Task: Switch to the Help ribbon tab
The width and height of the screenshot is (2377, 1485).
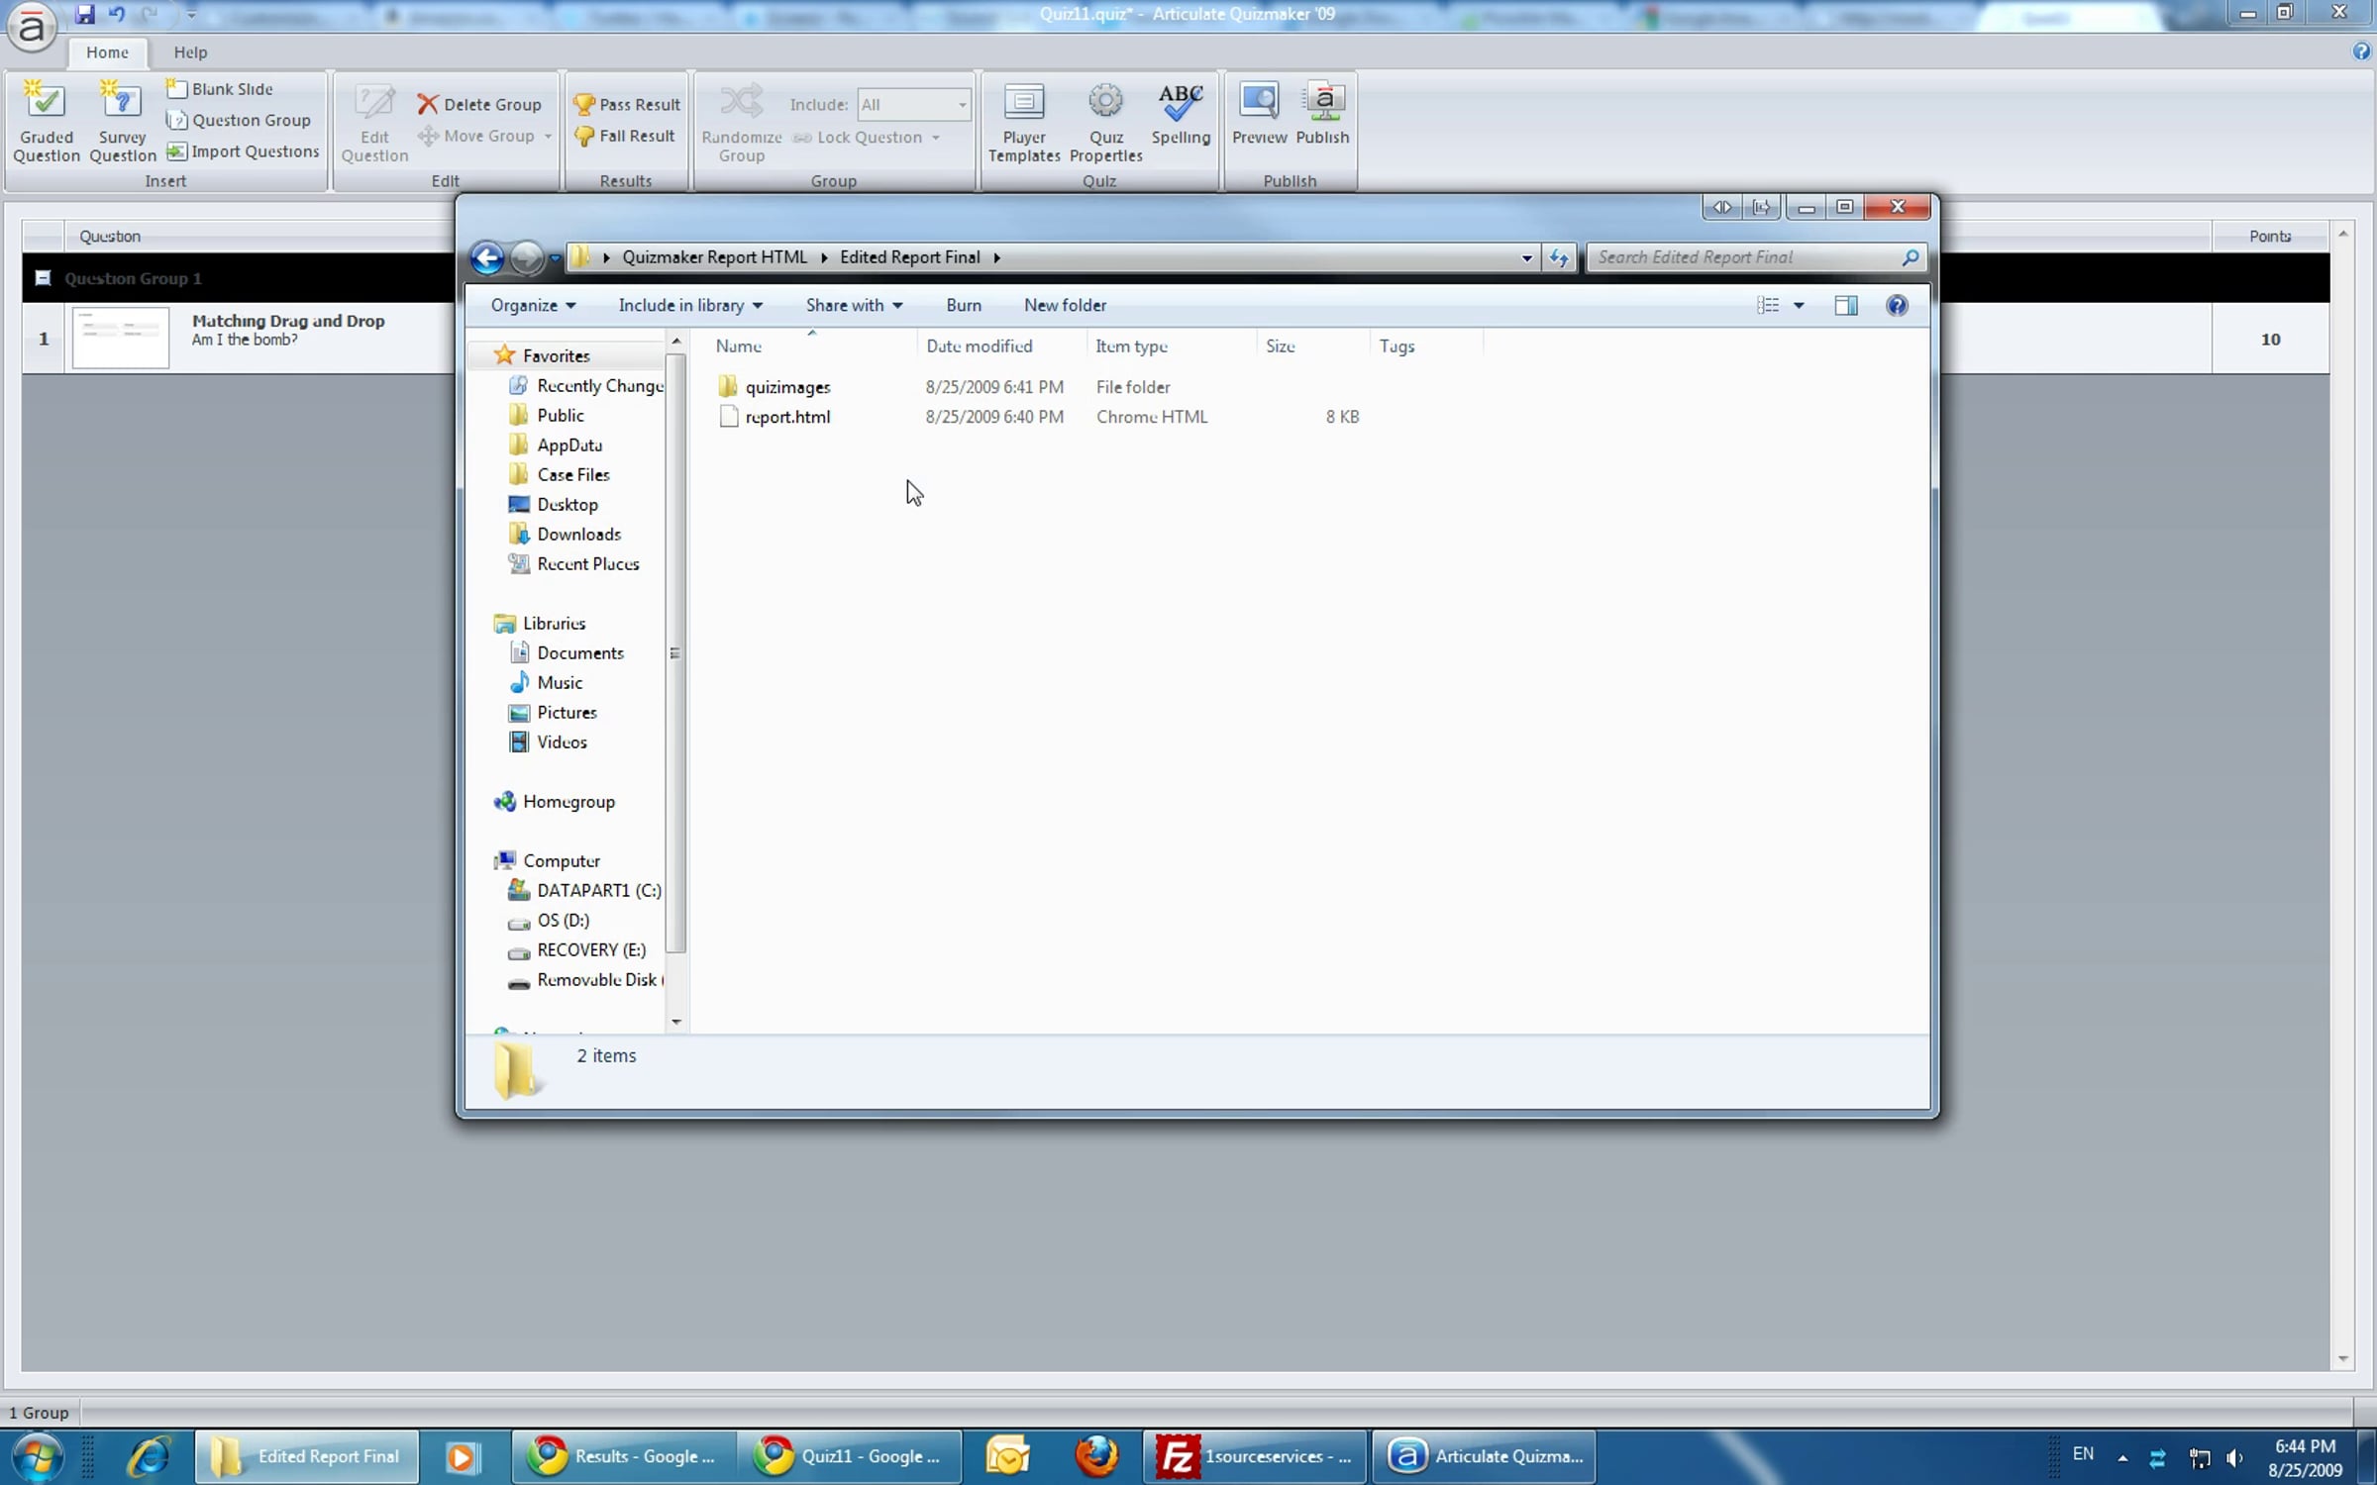Action: click(x=190, y=52)
